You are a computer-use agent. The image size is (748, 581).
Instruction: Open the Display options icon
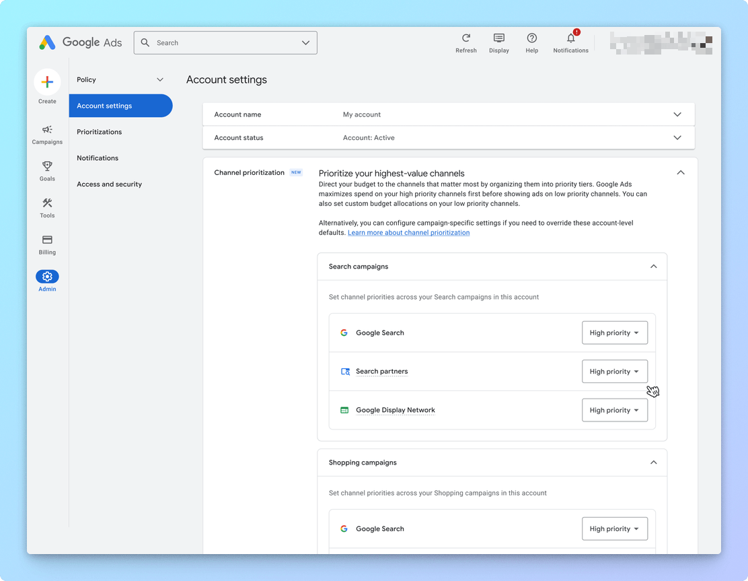(x=499, y=38)
